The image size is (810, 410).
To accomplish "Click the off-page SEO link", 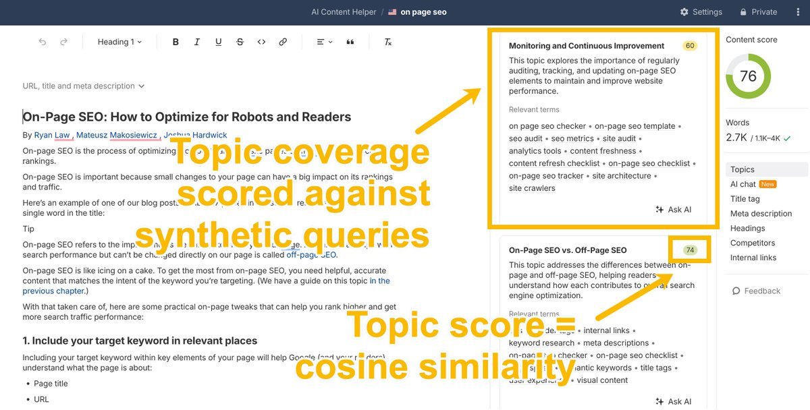I will pos(310,255).
